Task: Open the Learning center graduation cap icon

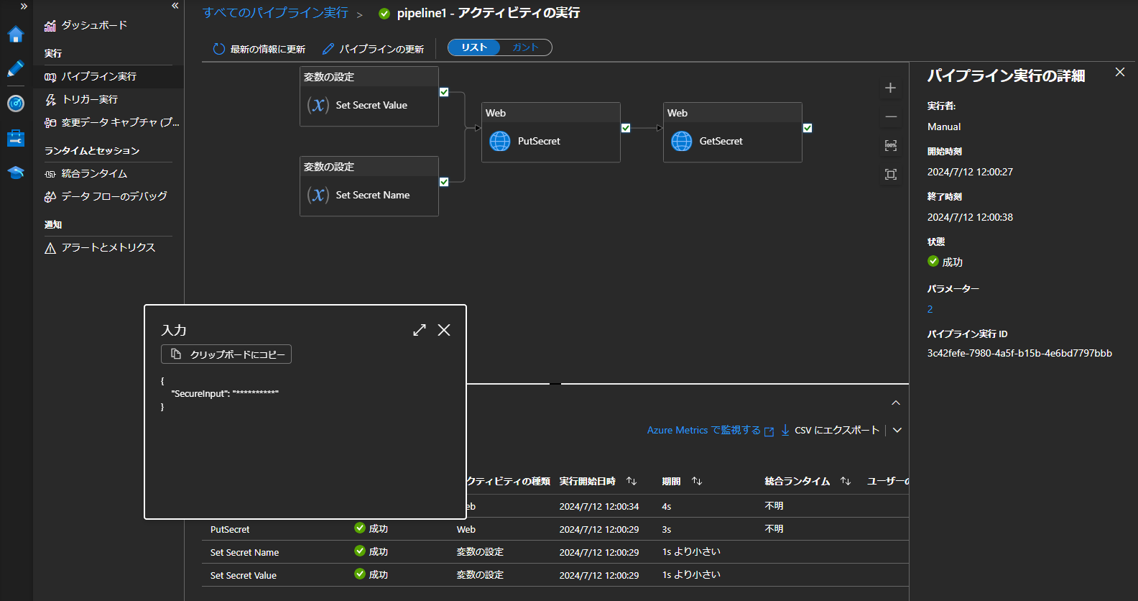Action: pyautogui.click(x=16, y=173)
